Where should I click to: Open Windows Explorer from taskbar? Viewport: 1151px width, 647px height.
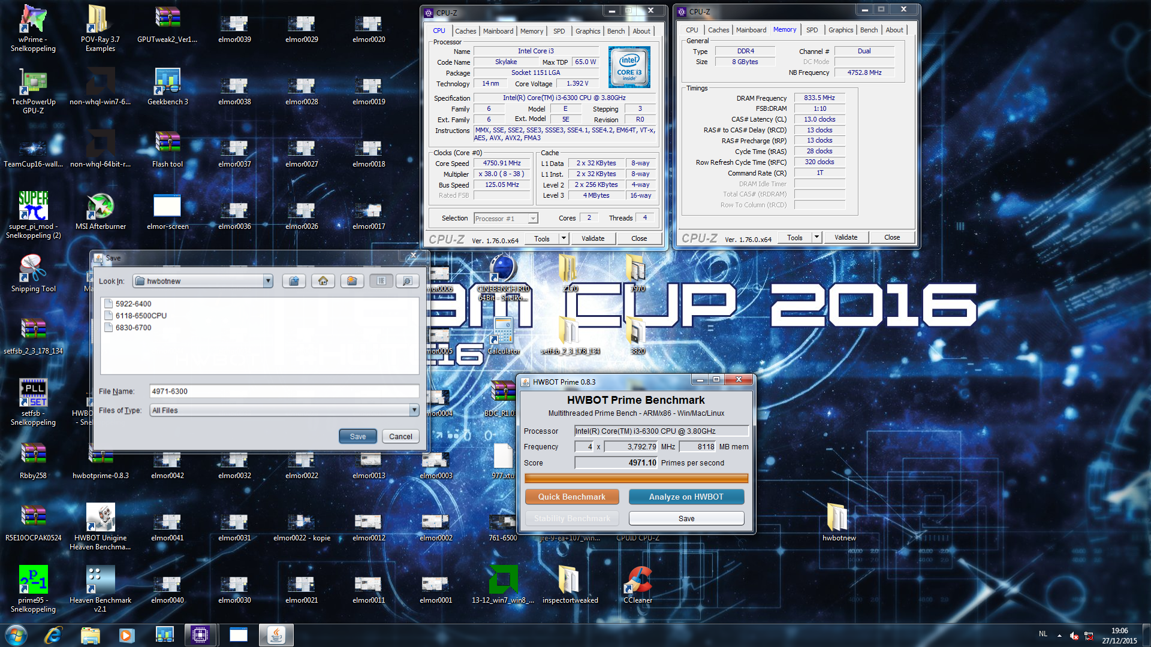click(90, 635)
